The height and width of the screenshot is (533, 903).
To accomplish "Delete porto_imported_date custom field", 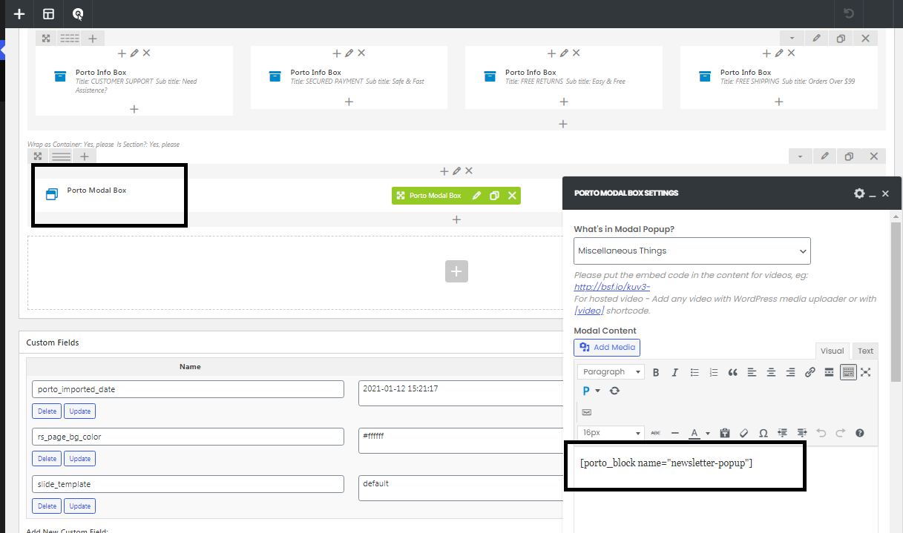I will click(x=47, y=411).
